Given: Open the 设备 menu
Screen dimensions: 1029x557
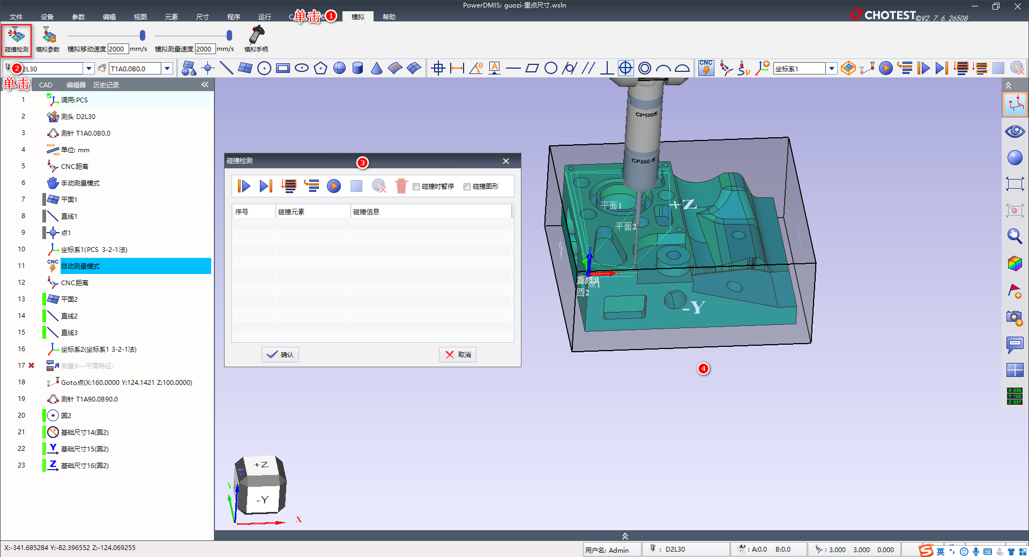Looking at the screenshot, I should point(47,17).
